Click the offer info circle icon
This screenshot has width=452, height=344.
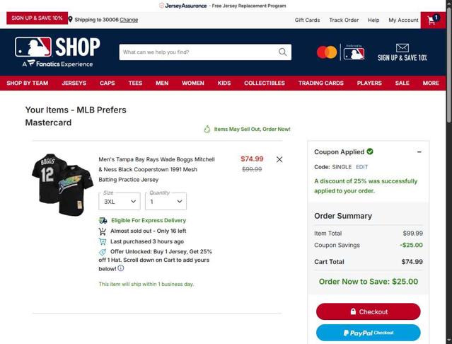tap(121, 268)
